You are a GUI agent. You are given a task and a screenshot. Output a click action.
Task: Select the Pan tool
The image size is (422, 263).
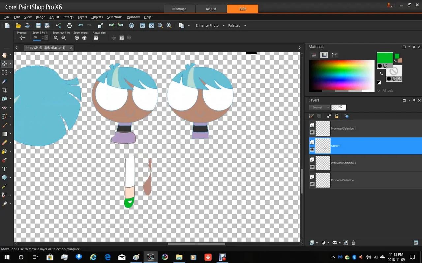4,55
